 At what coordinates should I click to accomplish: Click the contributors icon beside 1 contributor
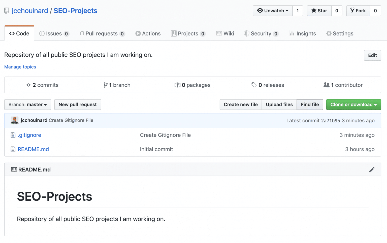coord(327,85)
